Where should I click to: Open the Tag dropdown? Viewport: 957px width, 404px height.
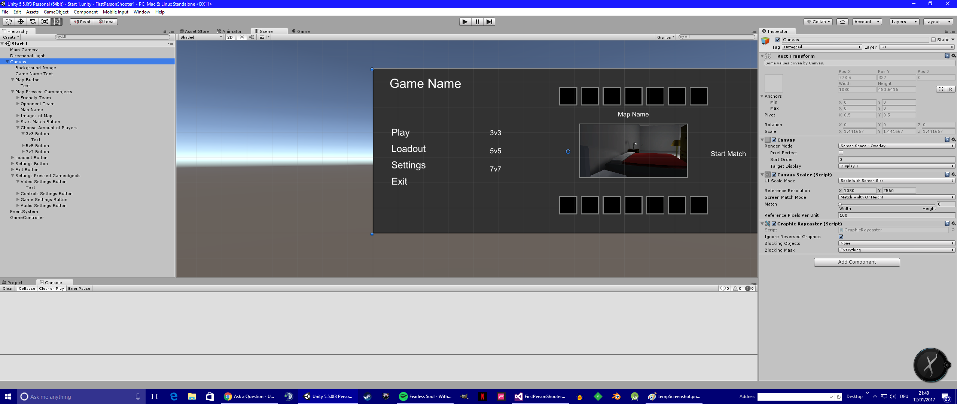pos(822,47)
